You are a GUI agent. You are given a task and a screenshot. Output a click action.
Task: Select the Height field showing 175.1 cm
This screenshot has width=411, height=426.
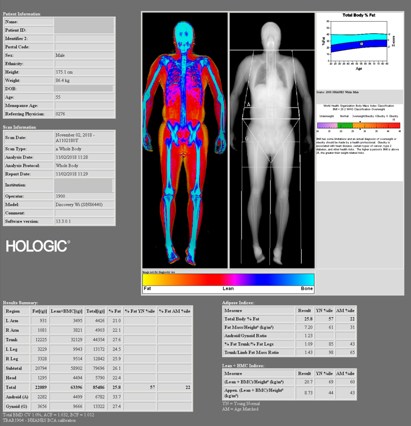pyautogui.click(x=84, y=72)
